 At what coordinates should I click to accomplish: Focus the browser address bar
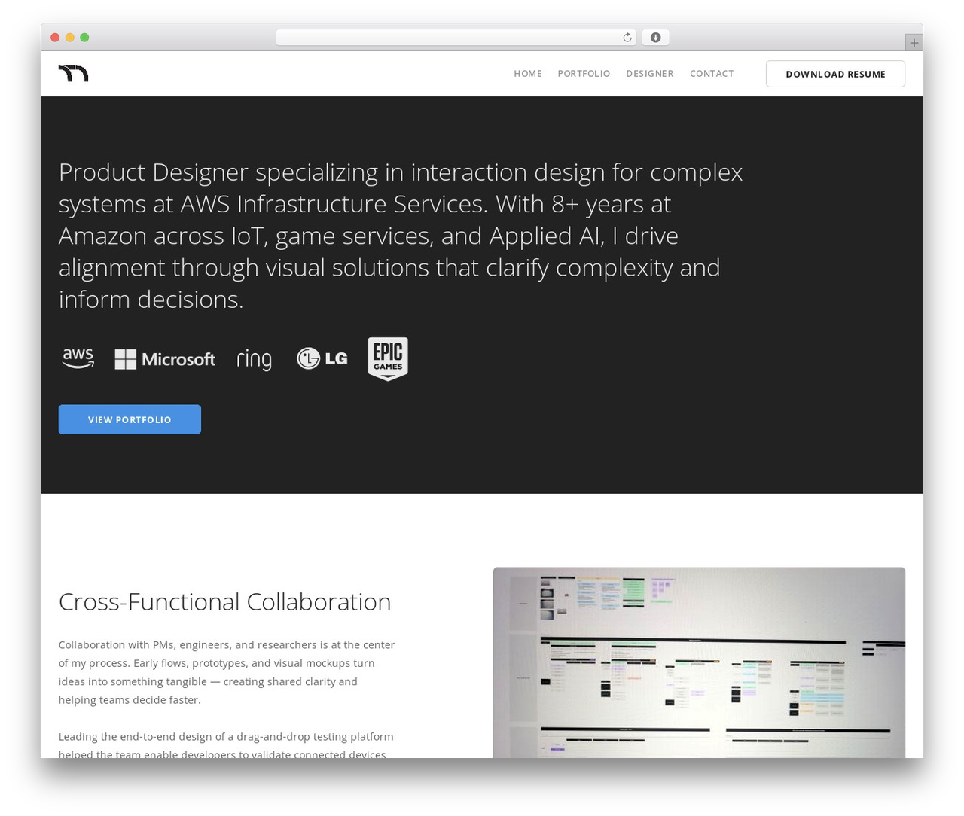[x=456, y=38]
